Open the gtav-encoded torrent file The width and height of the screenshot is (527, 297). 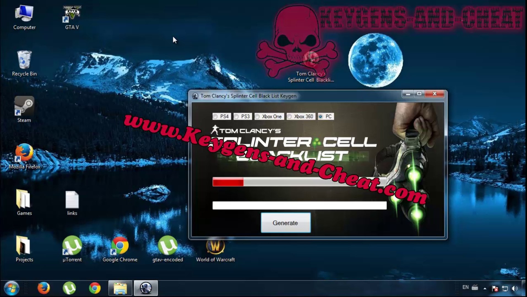pyautogui.click(x=168, y=249)
